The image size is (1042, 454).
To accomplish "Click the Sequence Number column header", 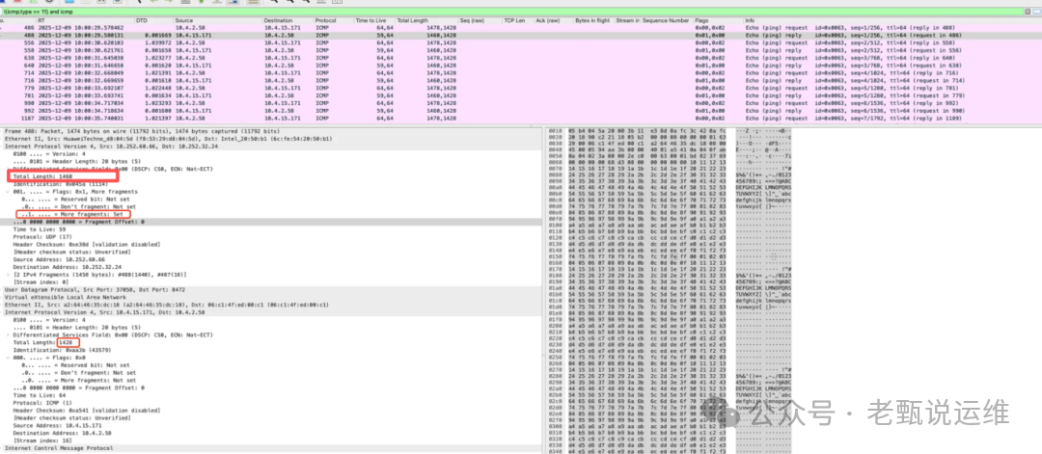I will (668, 20).
